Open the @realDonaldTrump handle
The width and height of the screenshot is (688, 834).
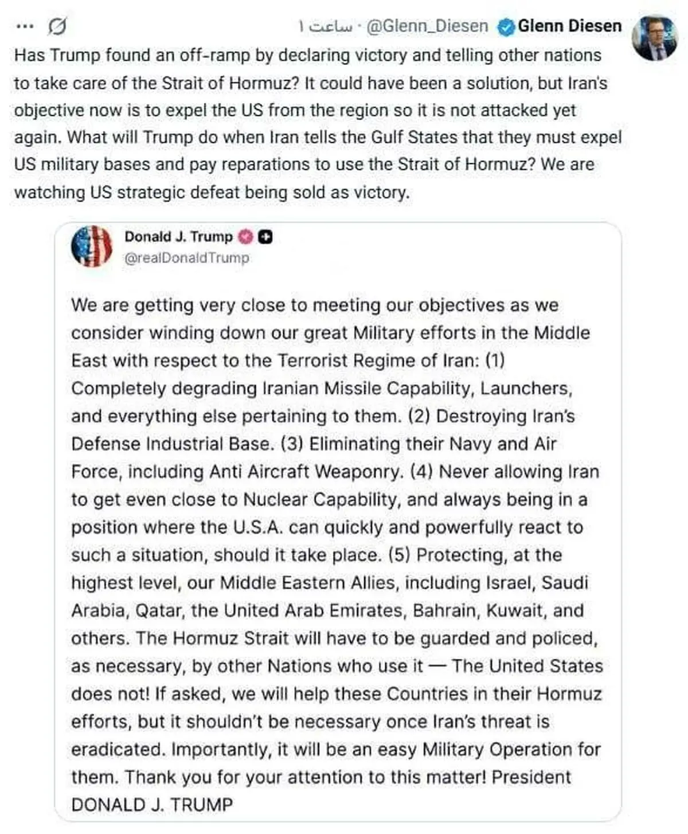187,258
